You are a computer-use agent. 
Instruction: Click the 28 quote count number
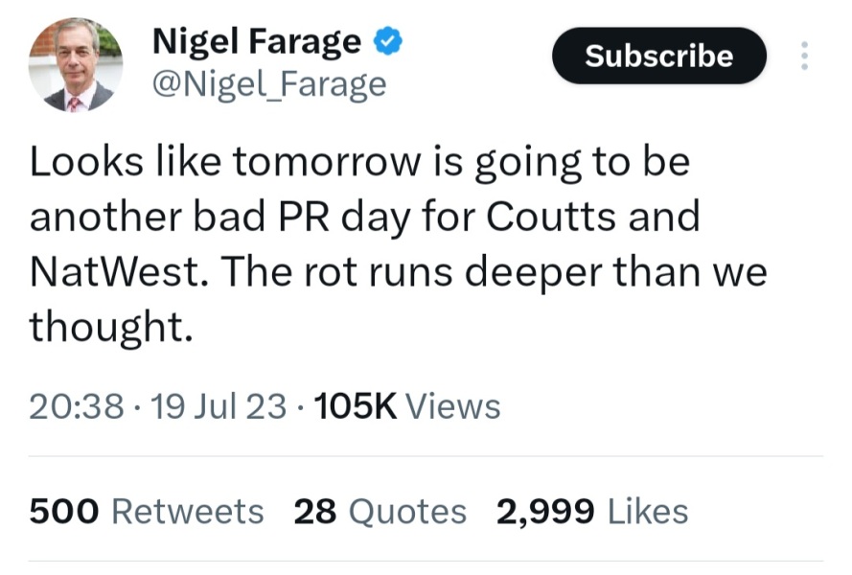[x=315, y=511]
